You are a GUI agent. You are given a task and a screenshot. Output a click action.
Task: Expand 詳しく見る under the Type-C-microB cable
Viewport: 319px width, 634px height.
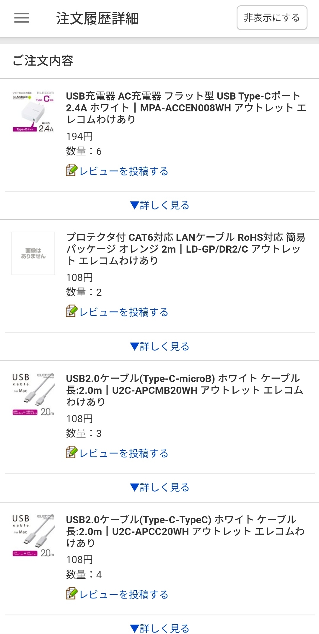(x=159, y=487)
